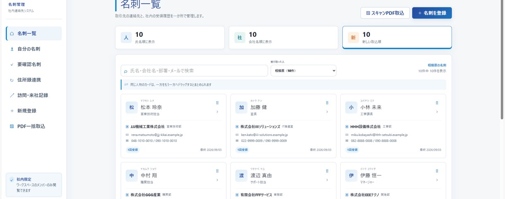Click drag handle on 渡辺 真由 card
This screenshot has width=505, height=199.
(327, 171)
